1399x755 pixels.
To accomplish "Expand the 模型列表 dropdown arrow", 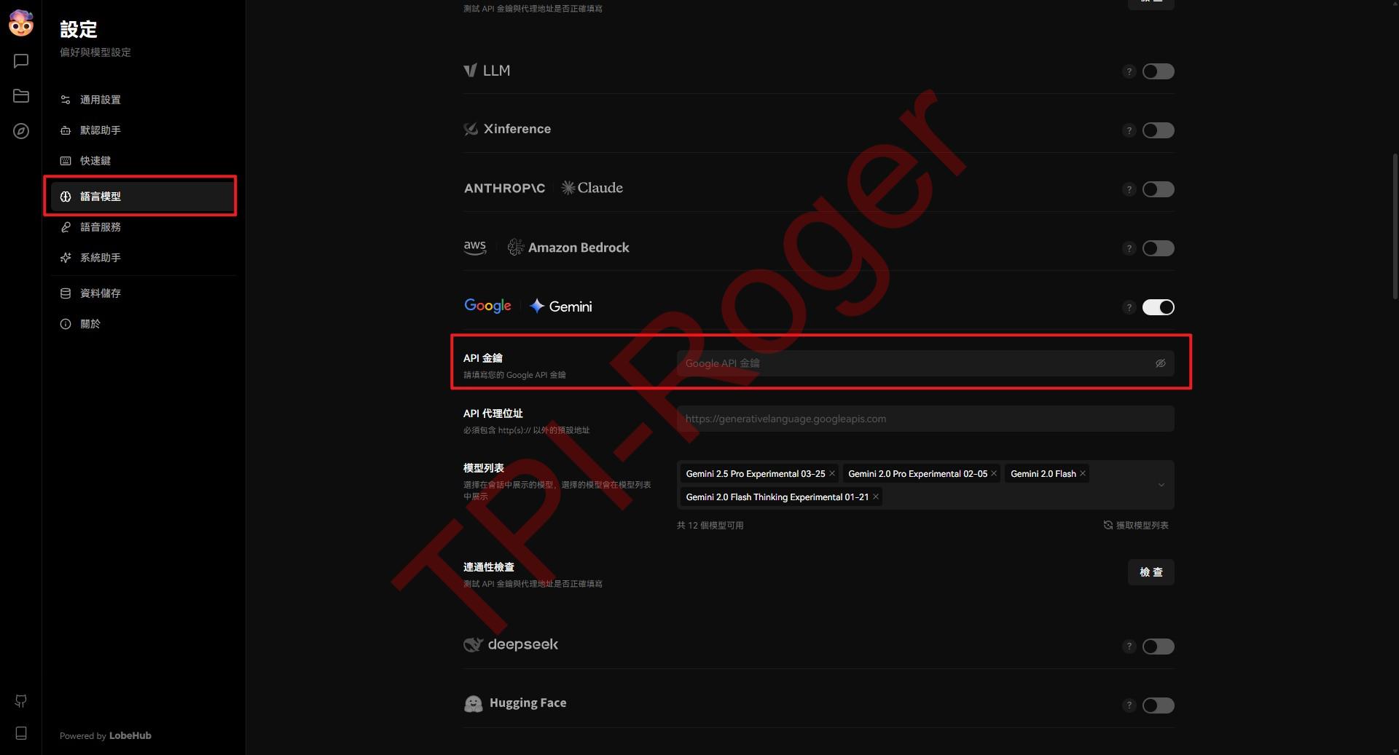I will (1161, 485).
